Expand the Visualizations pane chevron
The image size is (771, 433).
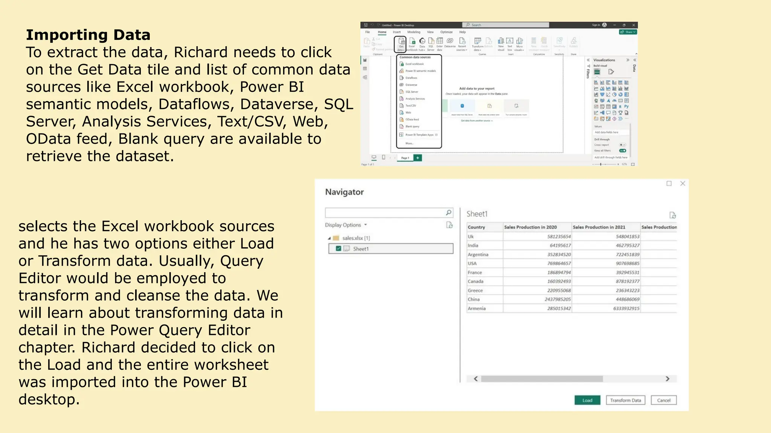pos(628,60)
